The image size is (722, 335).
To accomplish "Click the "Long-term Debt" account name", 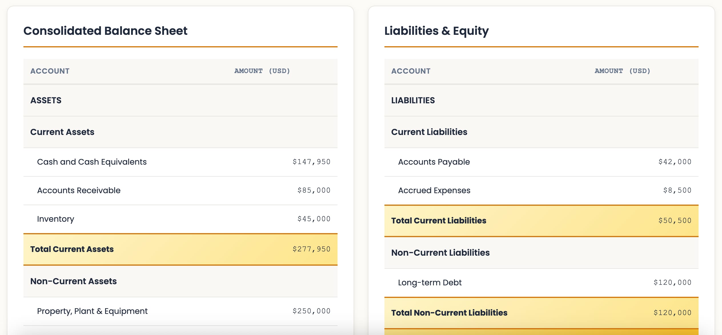I will 430,282.
